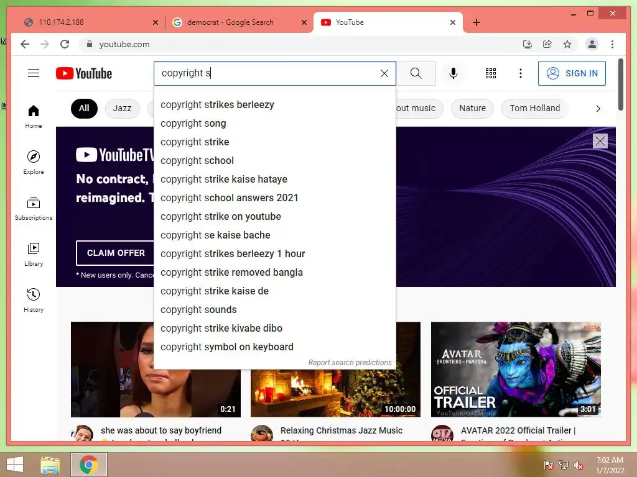Screen dimensions: 637x477
Task: Open Explore in the sidebar
Action: pyautogui.click(x=34, y=162)
